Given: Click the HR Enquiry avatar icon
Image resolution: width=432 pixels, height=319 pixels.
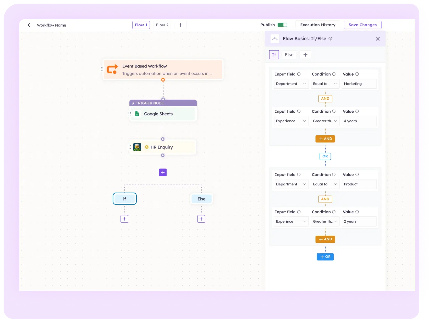Looking at the screenshot, I should tap(137, 147).
